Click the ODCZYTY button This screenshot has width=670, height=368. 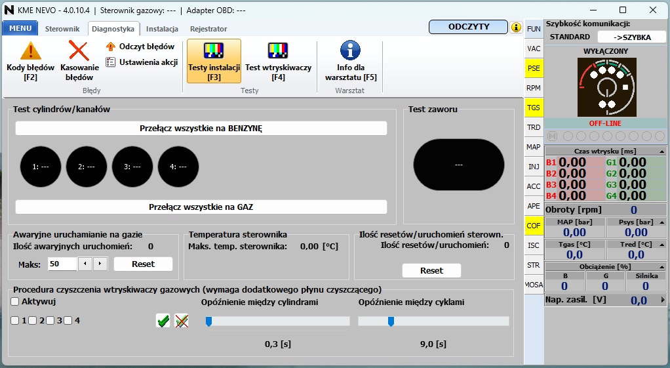(x=469, y=27)
